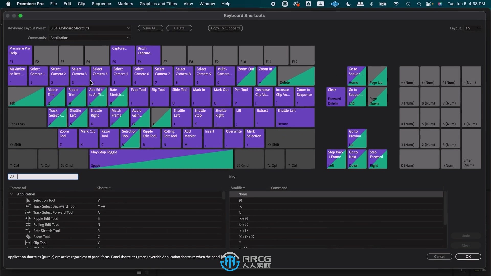Click the Delete button for preset
Screen dimensions: 491x276
179,28
